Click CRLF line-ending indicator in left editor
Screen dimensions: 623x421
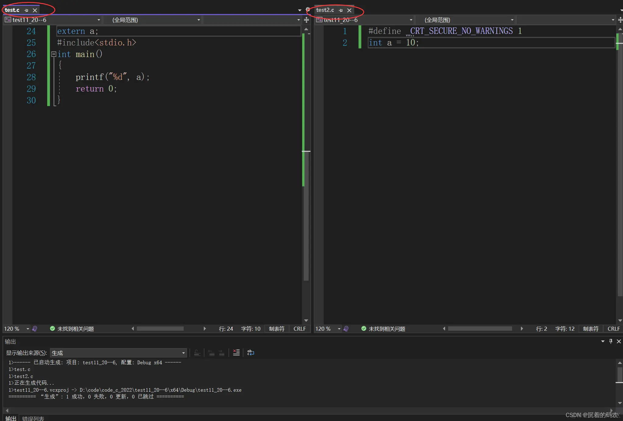[299, 329]
